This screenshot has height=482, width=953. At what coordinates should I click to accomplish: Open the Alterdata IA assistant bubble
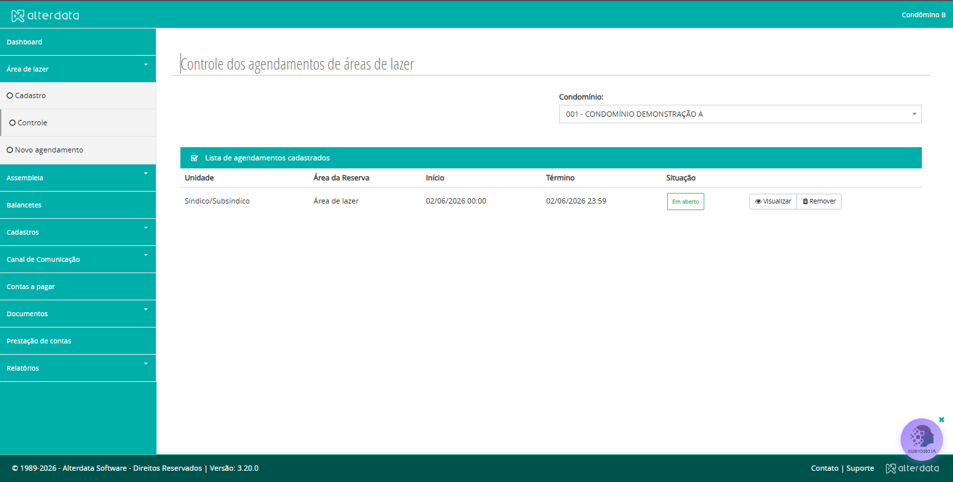tap(921, 440)
